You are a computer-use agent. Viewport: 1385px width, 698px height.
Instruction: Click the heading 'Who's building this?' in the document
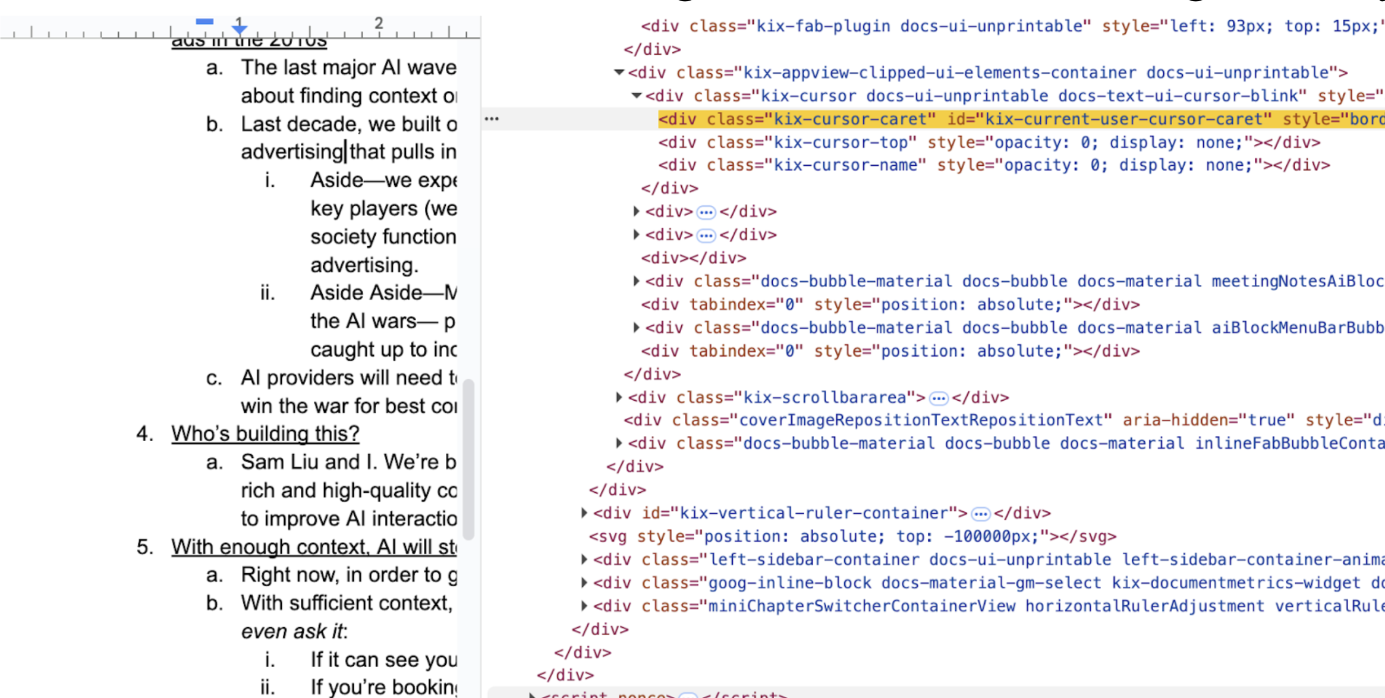(x=265, y=433)
